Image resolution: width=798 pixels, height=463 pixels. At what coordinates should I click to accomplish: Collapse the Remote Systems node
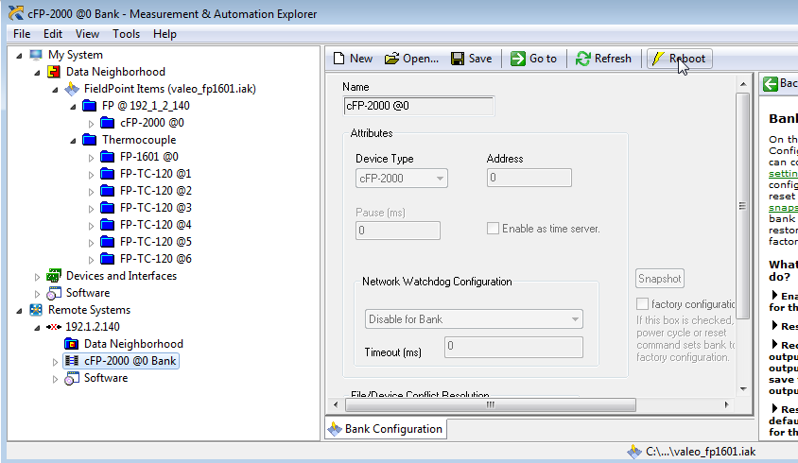click(19, 311)
